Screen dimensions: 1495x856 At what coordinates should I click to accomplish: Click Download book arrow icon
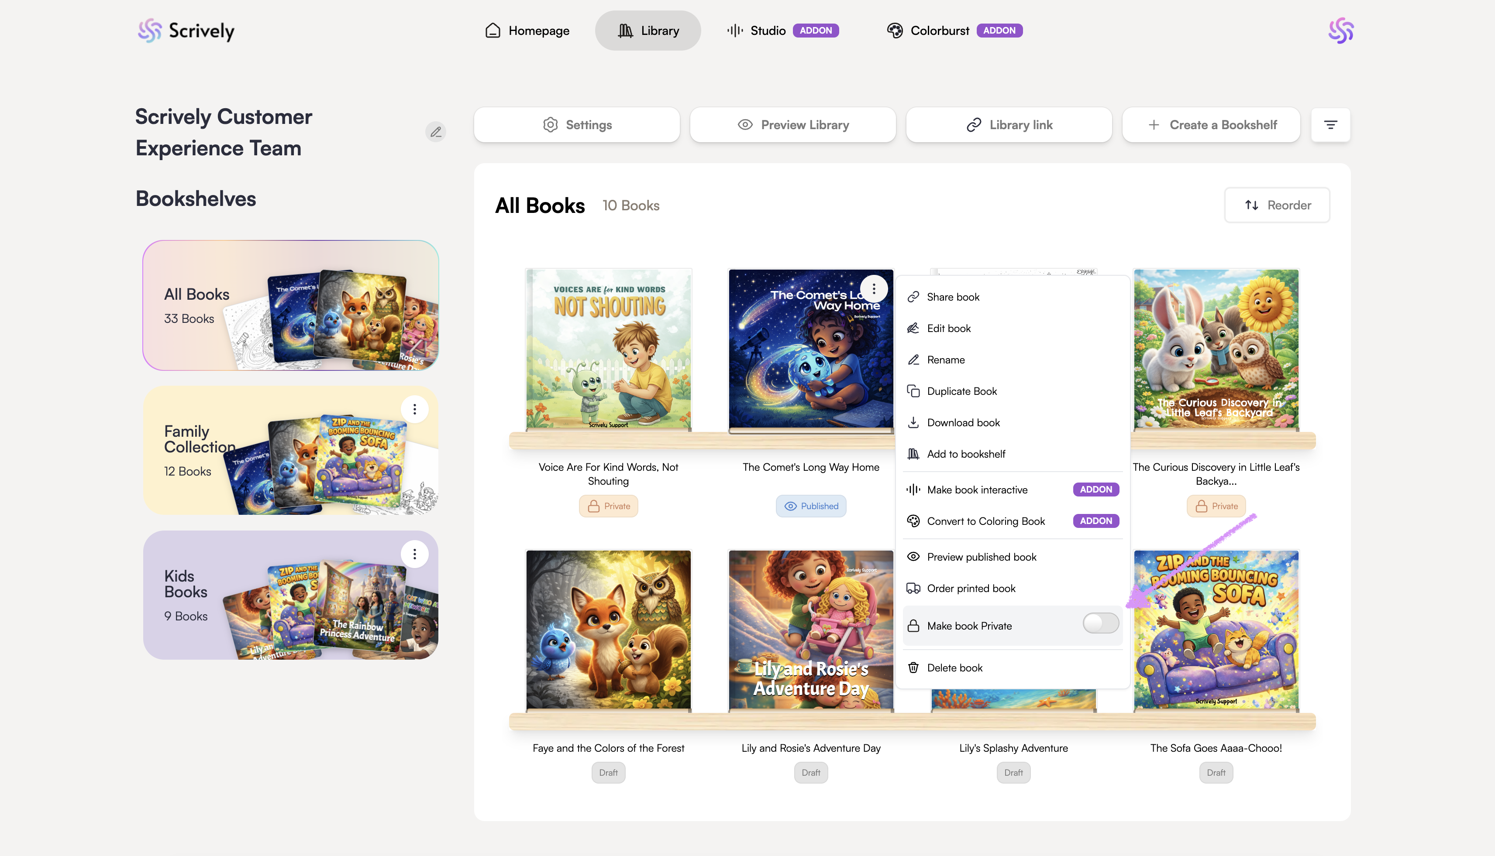tap(913, 423)
